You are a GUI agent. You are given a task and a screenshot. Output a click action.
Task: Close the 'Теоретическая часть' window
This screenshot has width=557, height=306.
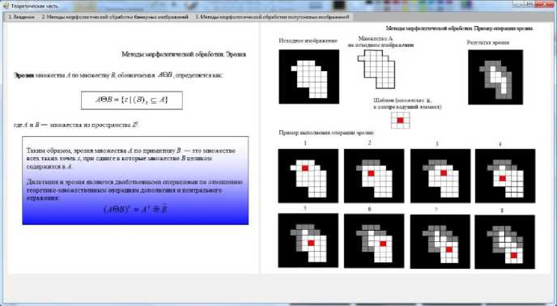(x=543, y=4)
